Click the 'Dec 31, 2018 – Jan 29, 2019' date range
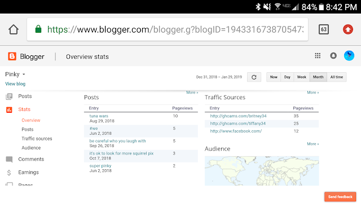The image size is (361, 203). tap(219, 77)
